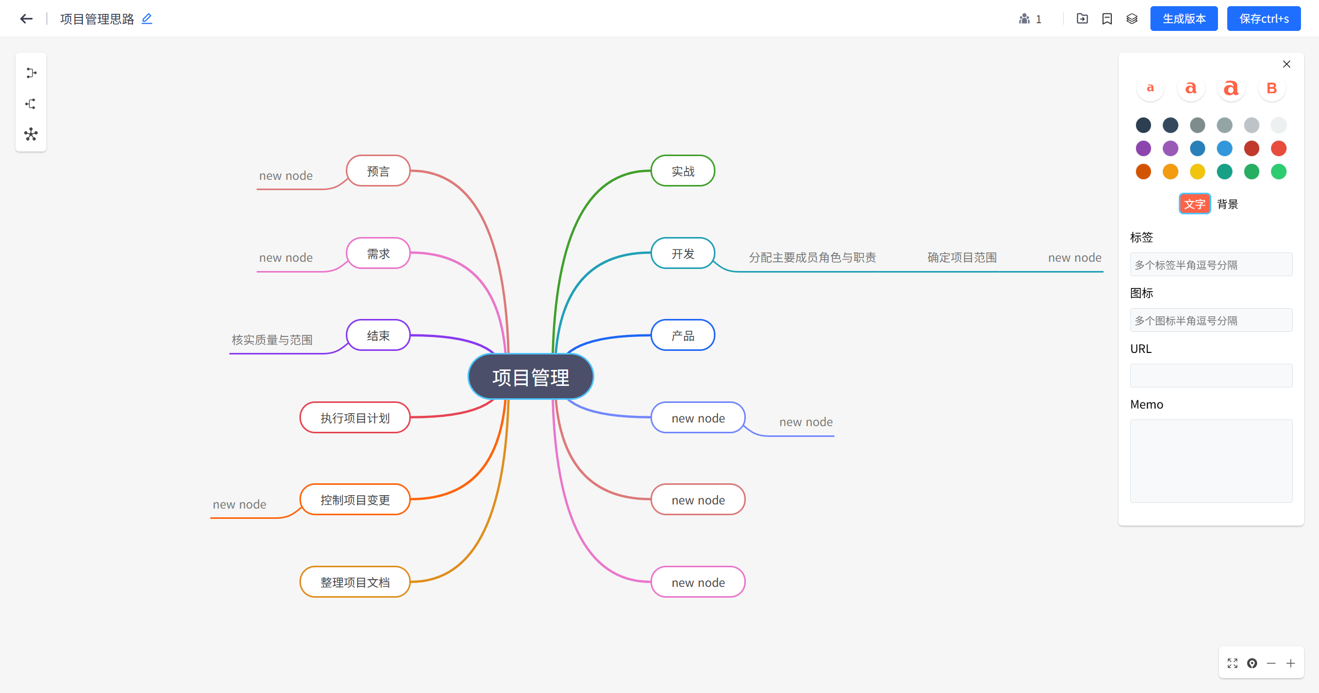Zoom out with the minus icon
The image size is (1319, 693).
(x=1271, y=663)
